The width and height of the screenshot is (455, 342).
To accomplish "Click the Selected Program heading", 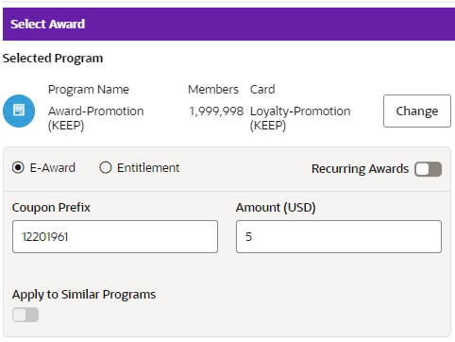I will click(53, 59).
